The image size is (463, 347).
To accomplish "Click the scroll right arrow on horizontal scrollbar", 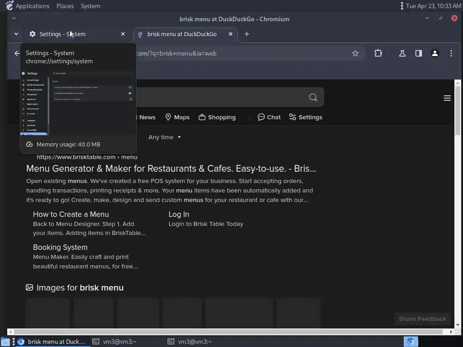I will 451,332.
